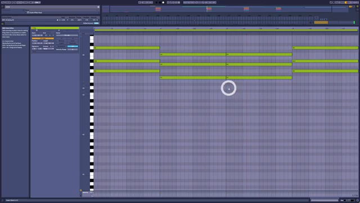
Task: Adjust the Velocity Range value
Action: click(73, 49)
